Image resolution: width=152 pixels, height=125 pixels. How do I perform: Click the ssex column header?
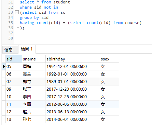pyautogui.click(x=109, y=59)
